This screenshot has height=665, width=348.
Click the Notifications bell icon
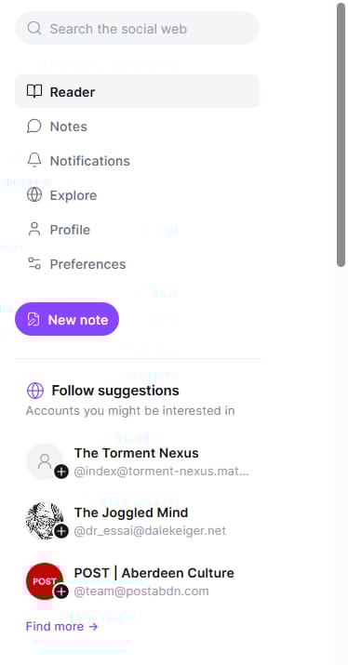coord(34,160)
